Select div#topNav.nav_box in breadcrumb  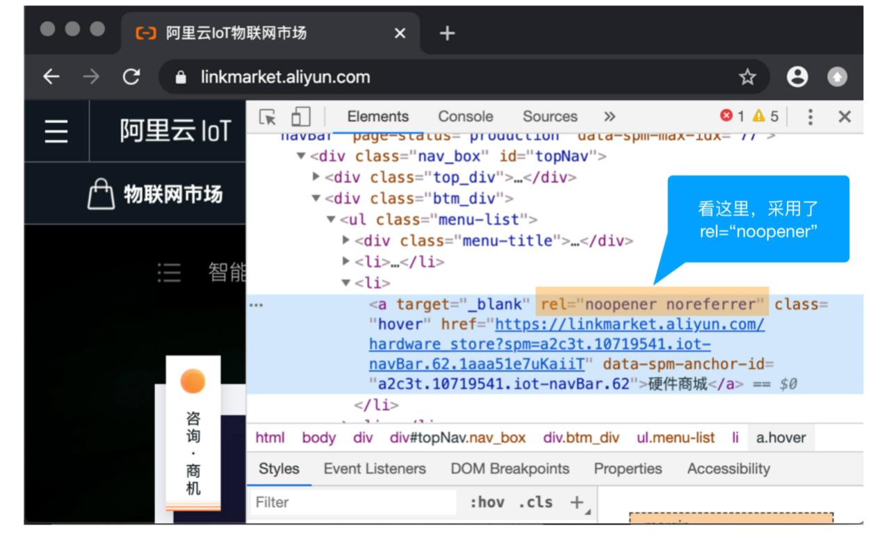458,438
